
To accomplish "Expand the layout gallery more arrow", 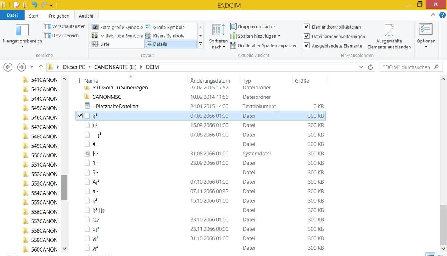I will [200, 44].
